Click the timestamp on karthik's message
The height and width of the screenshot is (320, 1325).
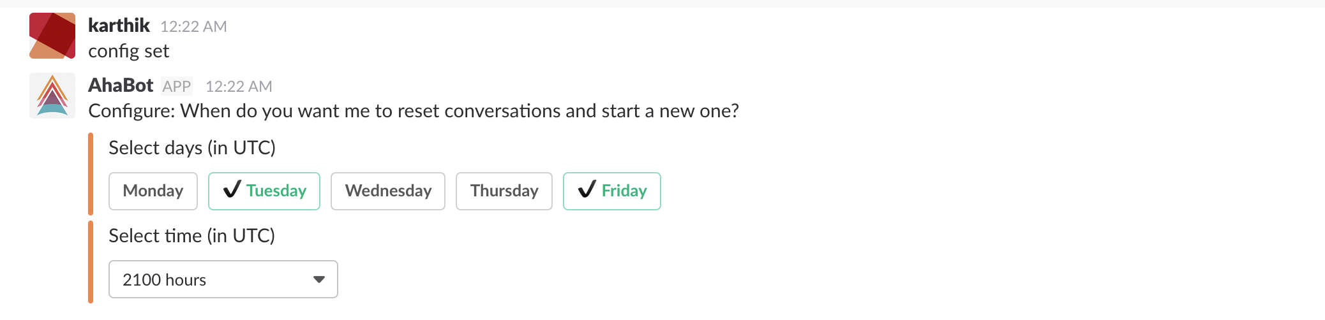[193, 26]
